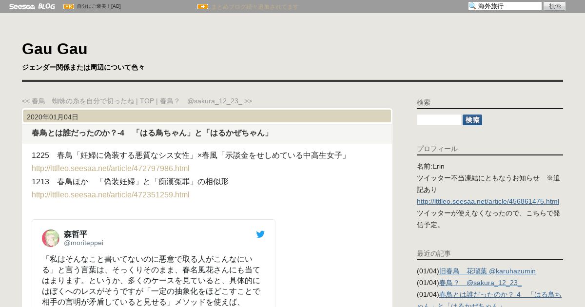Go to next post 春鳥? @sakura_12_23_

[x=206, y=101]
